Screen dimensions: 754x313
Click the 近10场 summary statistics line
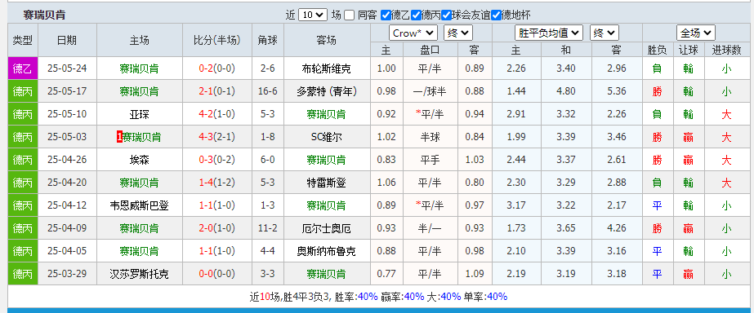(x=378, y=297)
